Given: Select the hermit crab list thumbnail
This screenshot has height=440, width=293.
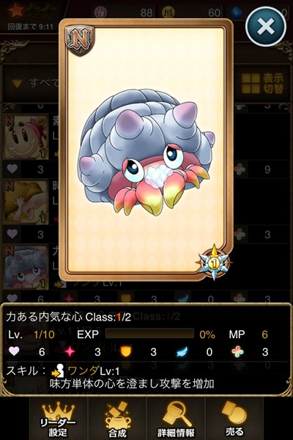Looking at the screenshot, I should point(26,267).
